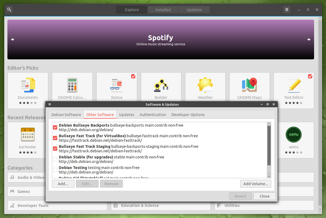The width and height of the screenshot is (326, 218).
Task: Enable Debian Stable (for upgrades) source
Action: pyautogui.click(x=55, y=159)
